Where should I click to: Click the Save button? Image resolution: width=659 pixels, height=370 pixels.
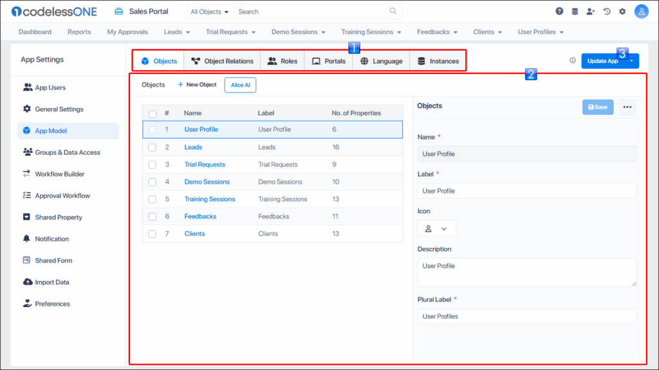[597, 107]
